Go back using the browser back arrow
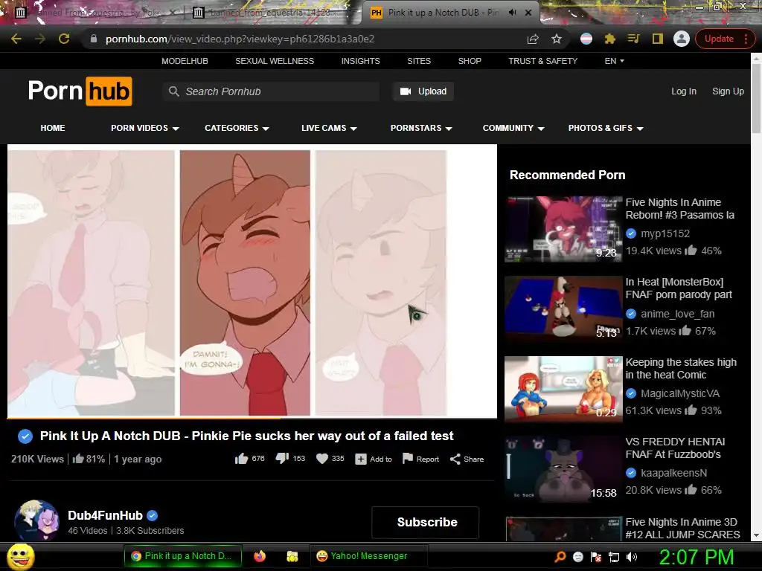 (16, 39)
